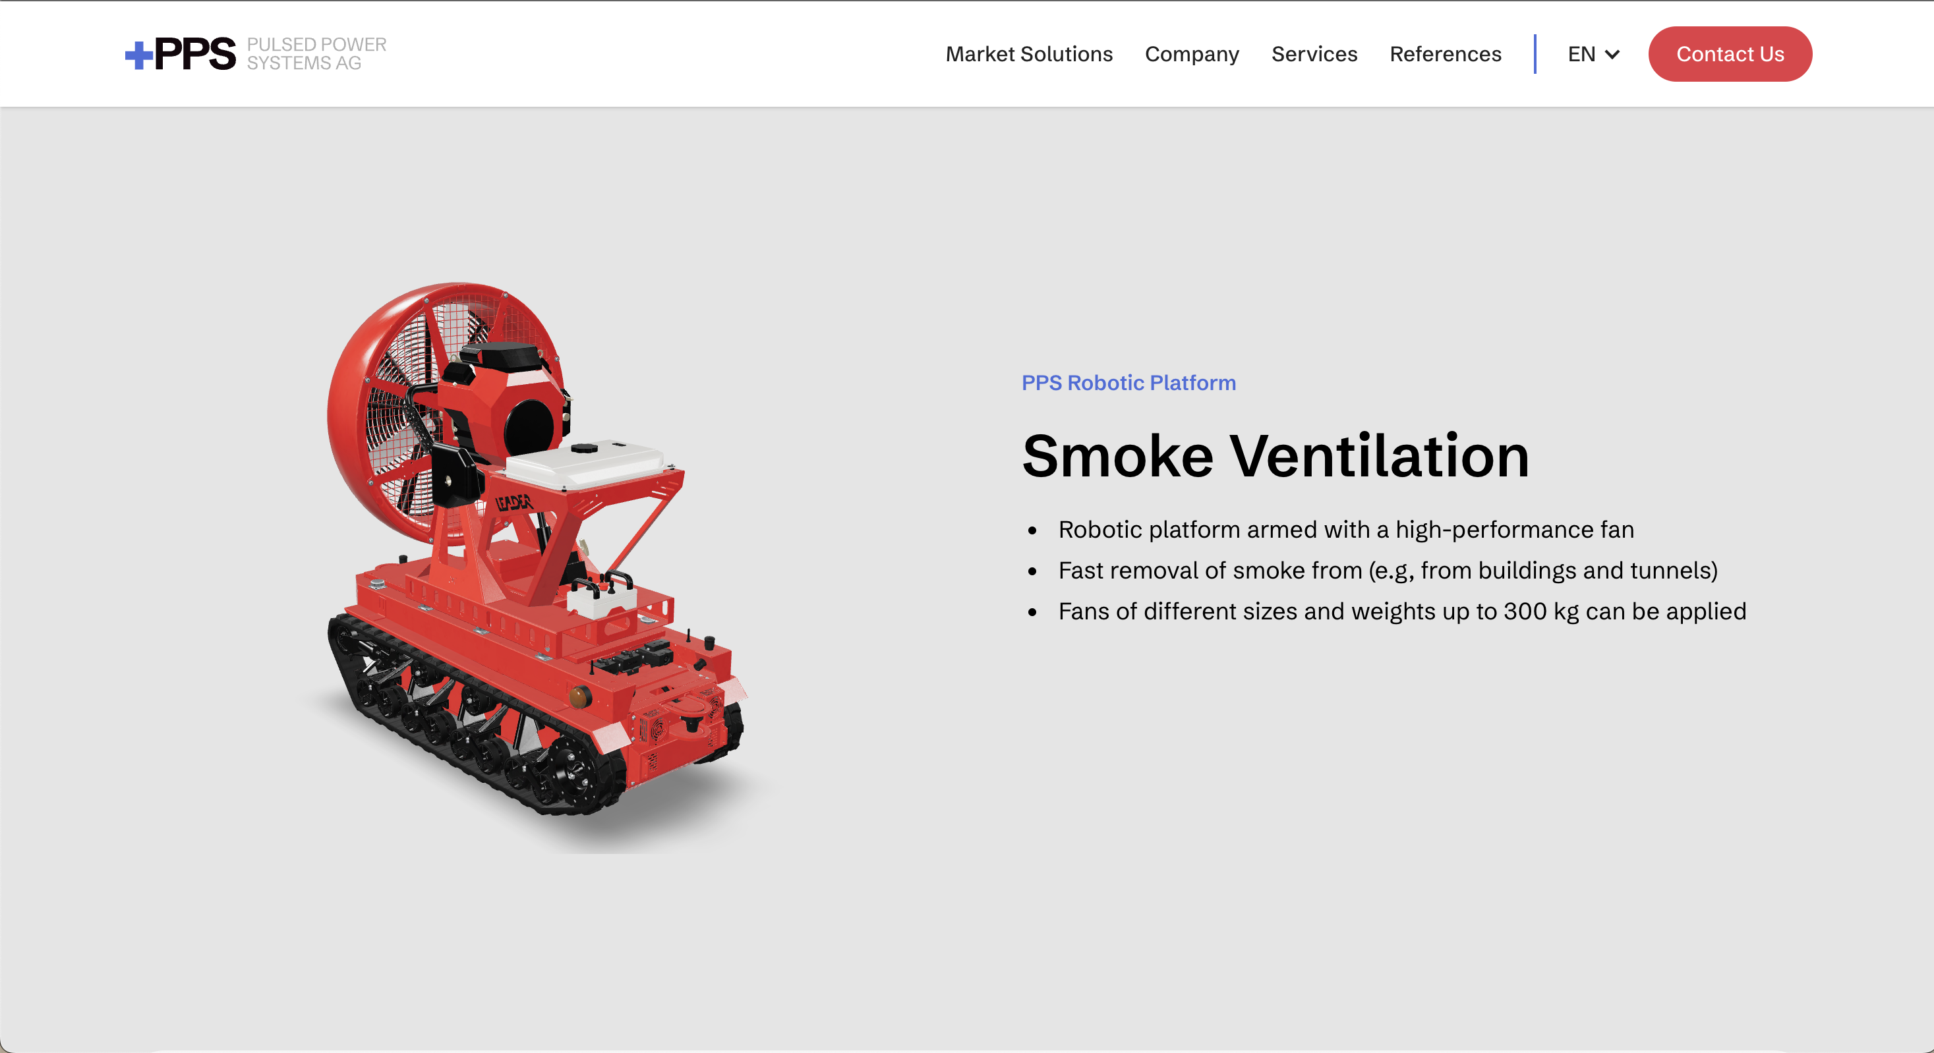The image size is (1934, 1053).
Task: Open the Company menu item
Action: 1192,54
